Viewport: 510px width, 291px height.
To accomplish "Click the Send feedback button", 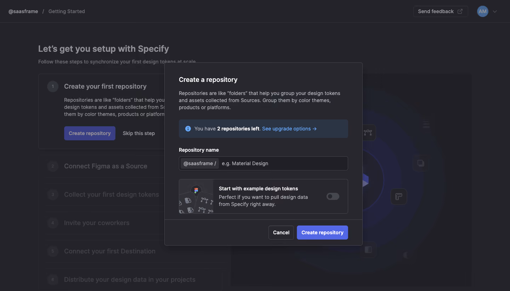I will click(441, 11).
